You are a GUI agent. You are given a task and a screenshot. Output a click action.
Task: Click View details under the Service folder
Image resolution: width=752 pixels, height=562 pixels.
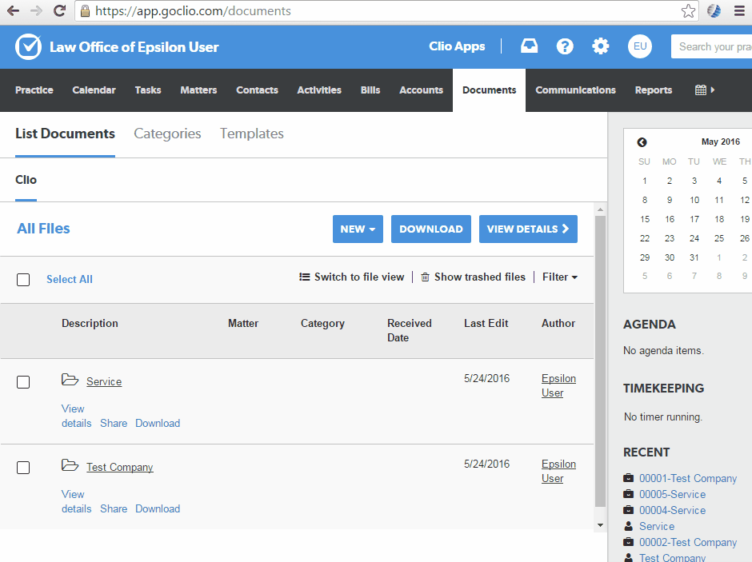(76, 416)
